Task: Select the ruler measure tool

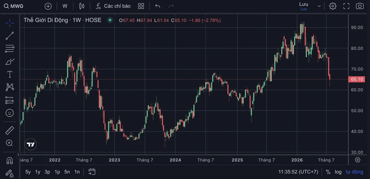Action: click(10, 130)
